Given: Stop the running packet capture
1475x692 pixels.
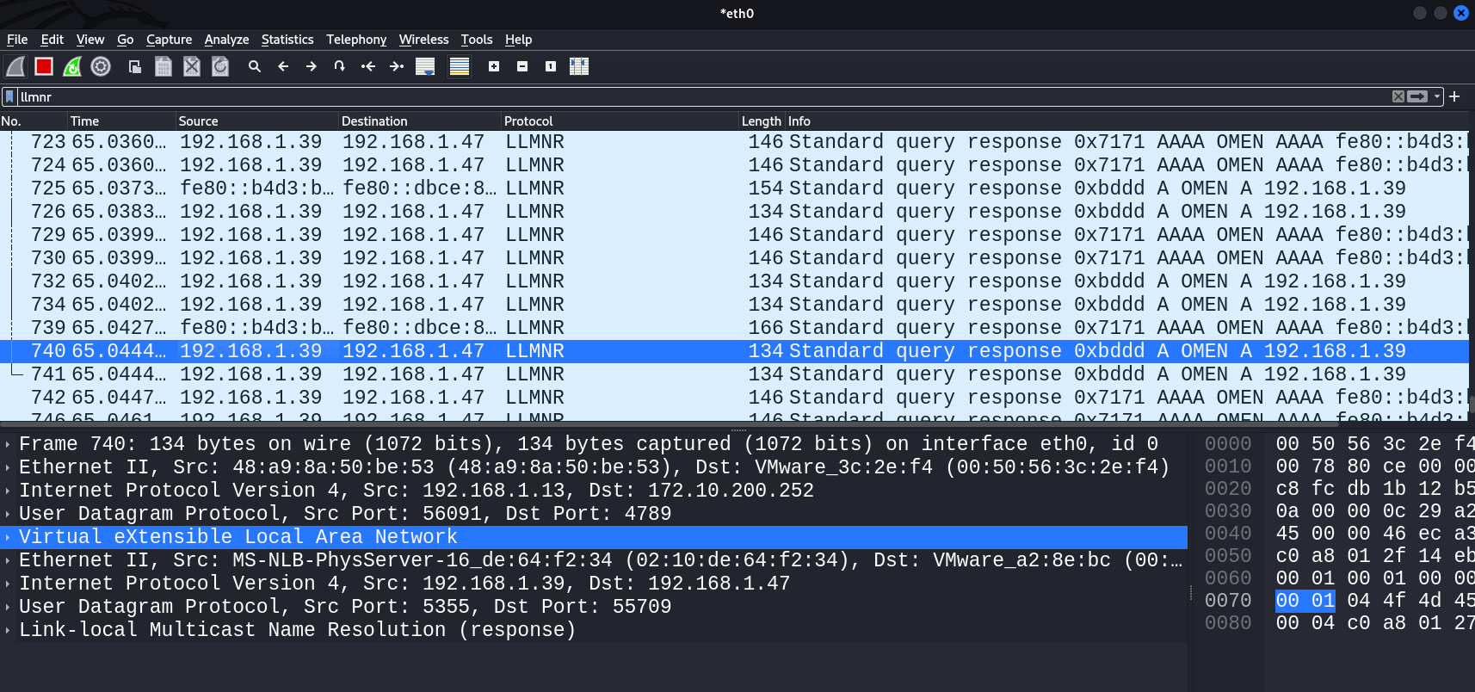Looking at the screenshot, I should coord(44,66).
